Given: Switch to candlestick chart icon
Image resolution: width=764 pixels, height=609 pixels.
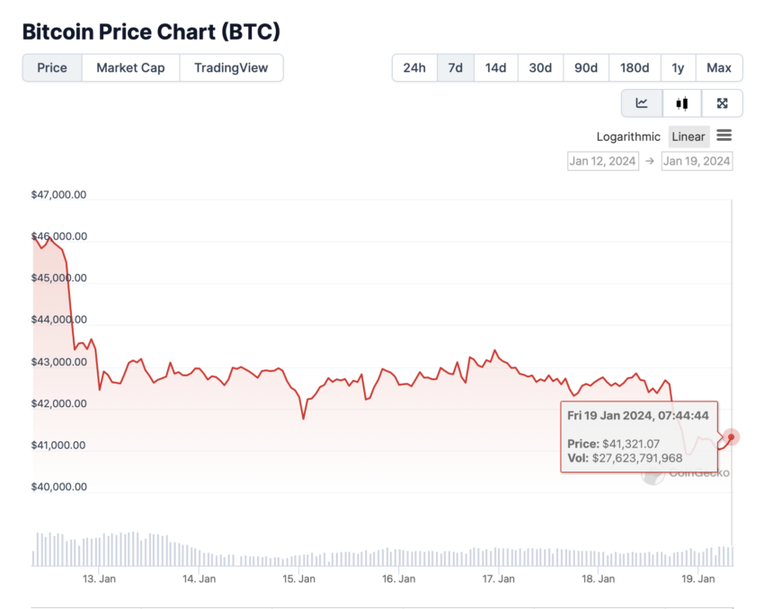Looking at the screenshot, I should 682,103.
